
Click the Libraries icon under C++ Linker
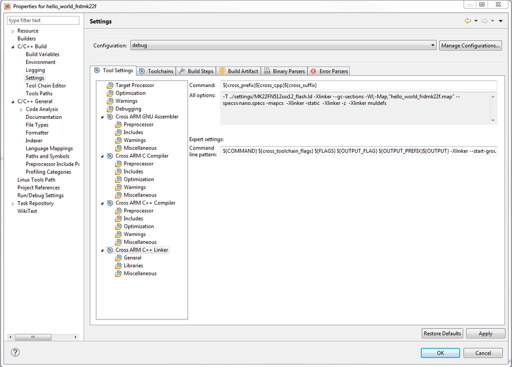tap(118, 266)
